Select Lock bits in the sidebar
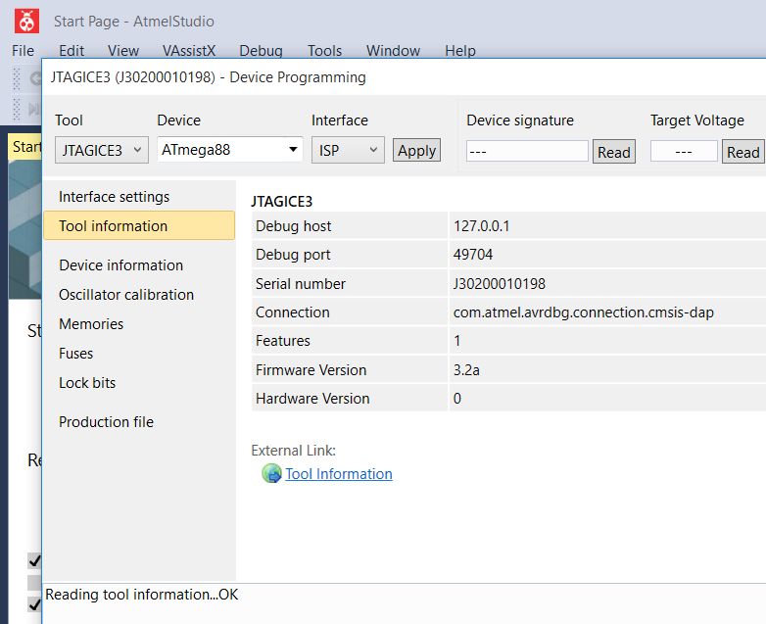 tap(87, 383)
